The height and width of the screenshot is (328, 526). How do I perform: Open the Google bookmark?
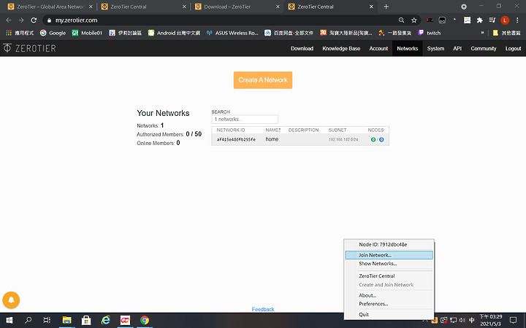click(x=53, y=33)
